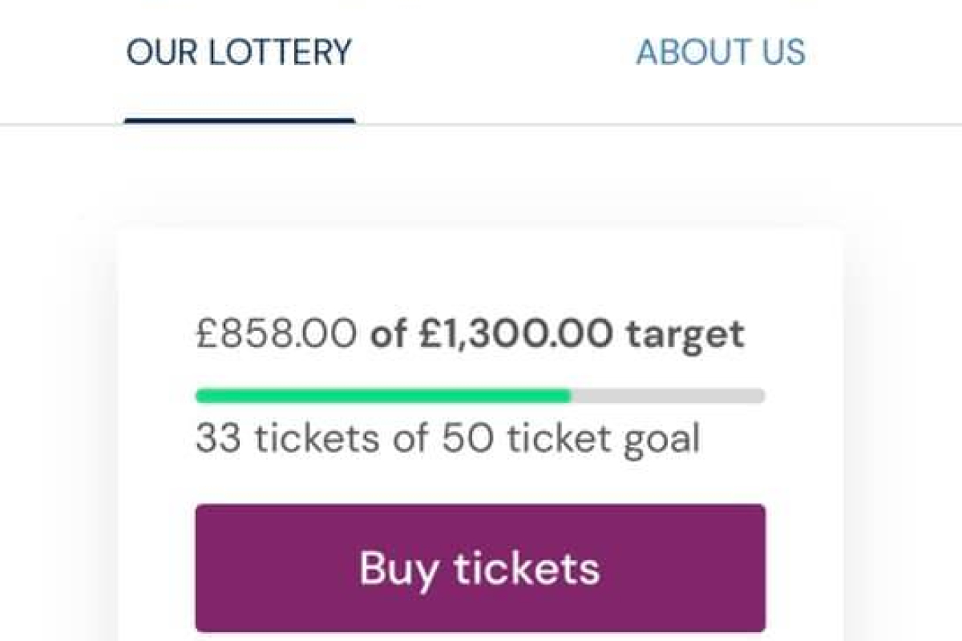This screenshot has height=641, width=962.
Task: Click the dark underline beneath OUR LOTTERY
Action: 239,121
